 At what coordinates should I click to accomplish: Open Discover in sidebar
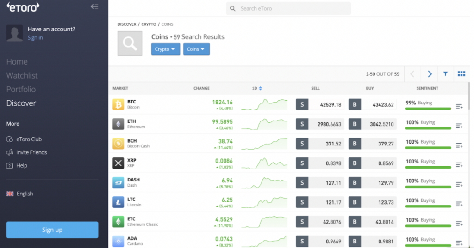click(x=21, y=103)
